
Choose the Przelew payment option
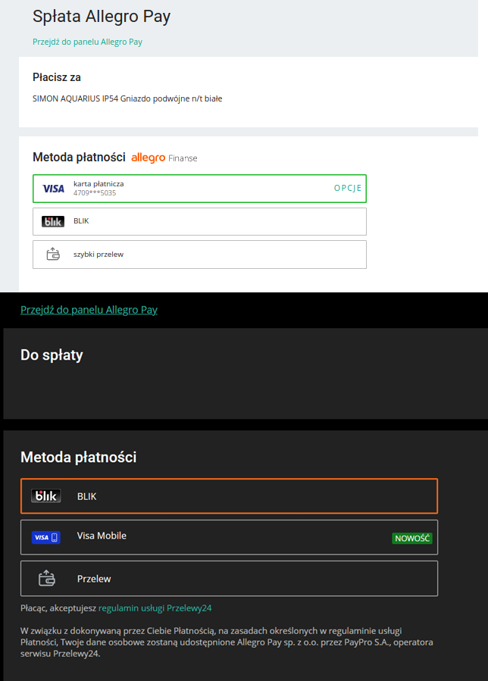click(x=229, y=579)
